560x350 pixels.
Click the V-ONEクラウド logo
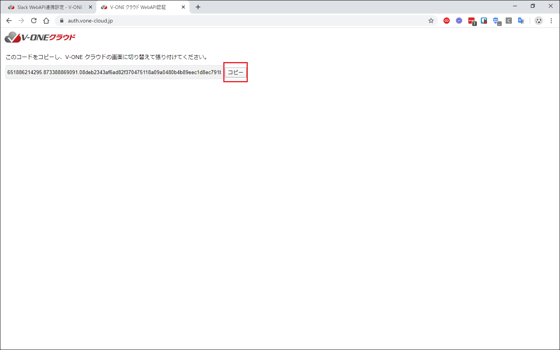pos(40,37)
